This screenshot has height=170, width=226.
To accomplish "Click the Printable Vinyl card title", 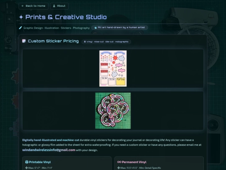I will click(40, 162).
